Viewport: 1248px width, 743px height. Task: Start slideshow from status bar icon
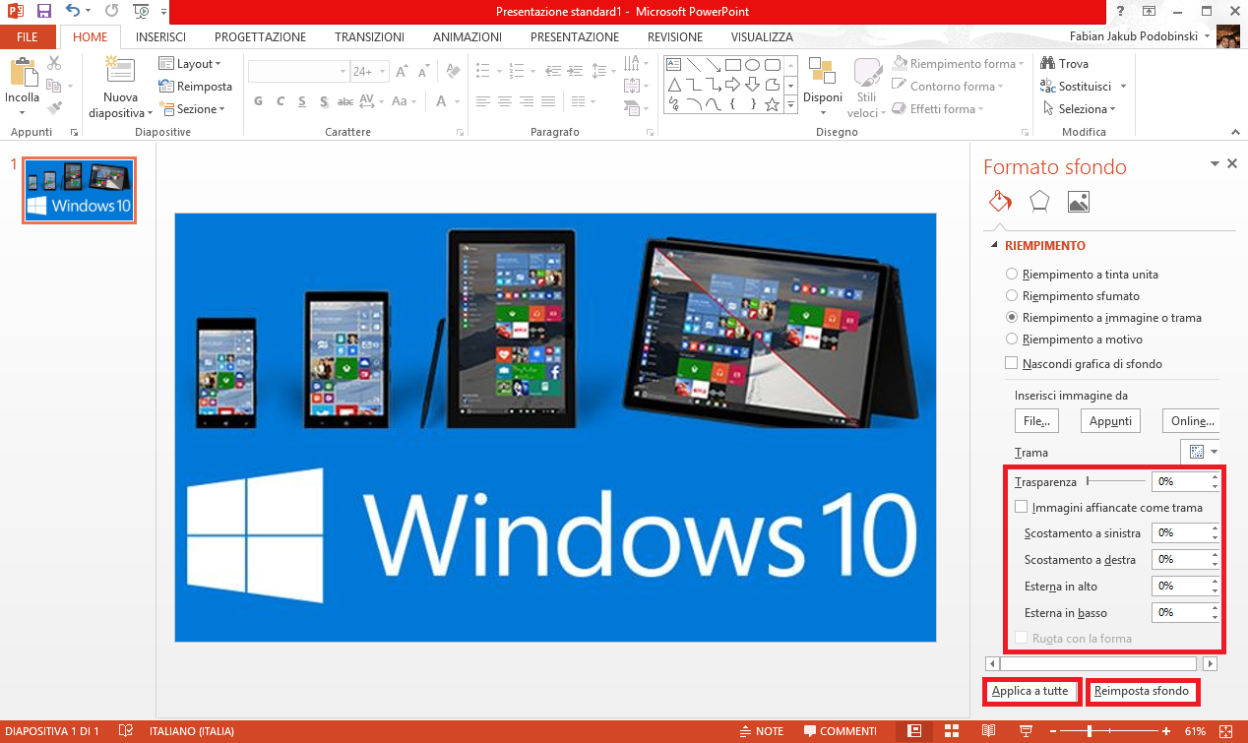click(1027, 731)
